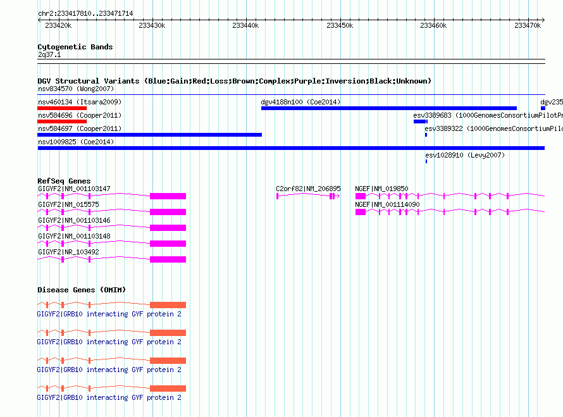Open the GIGYF2|NM_001103146 transcript label
This screenshot has width=563, height=417.
[74, 220]
